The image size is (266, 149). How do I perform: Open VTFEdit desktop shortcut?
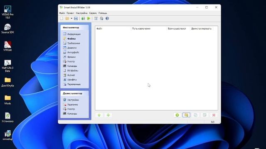coord(7,46)
